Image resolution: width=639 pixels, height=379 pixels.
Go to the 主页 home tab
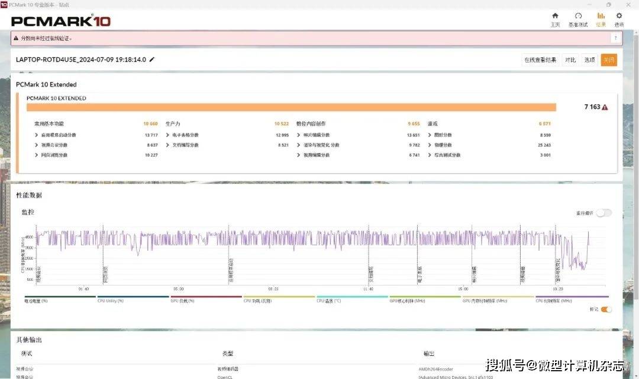555,19
